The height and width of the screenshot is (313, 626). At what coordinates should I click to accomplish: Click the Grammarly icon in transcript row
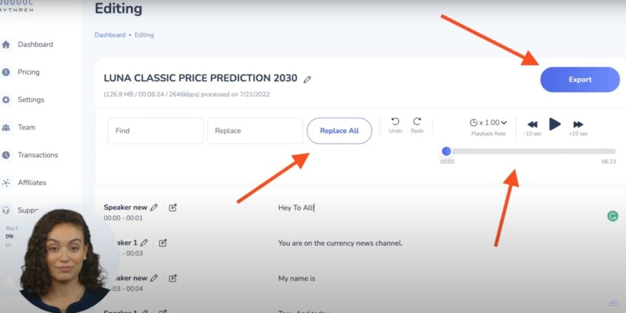[x=613, y=216]
